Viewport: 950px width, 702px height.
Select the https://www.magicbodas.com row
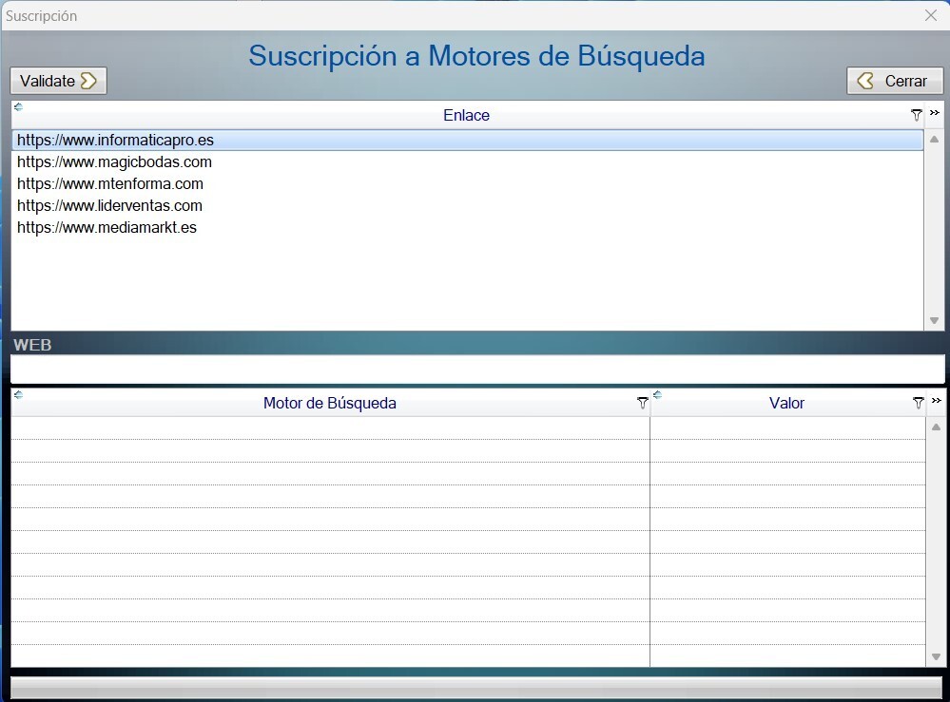click(x=114, y=161)
